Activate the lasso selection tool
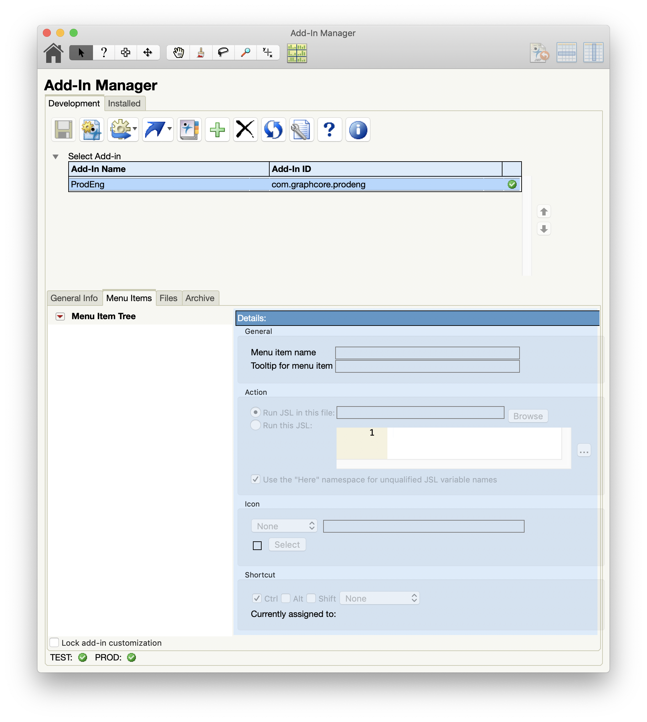This screenshot has height=722, width=647. tap(223, 52)
